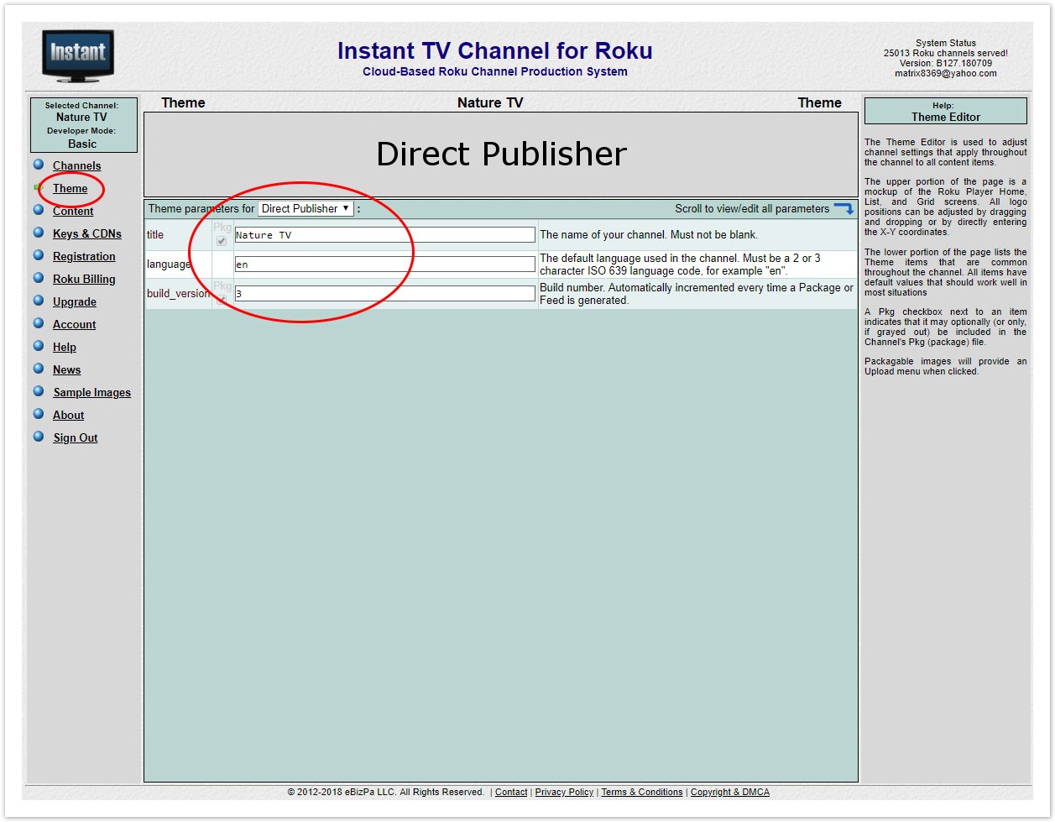The image size is (1055, 822).
Task: Click the Nature TV heading above the mockup
Action: [x=490, y=102]
